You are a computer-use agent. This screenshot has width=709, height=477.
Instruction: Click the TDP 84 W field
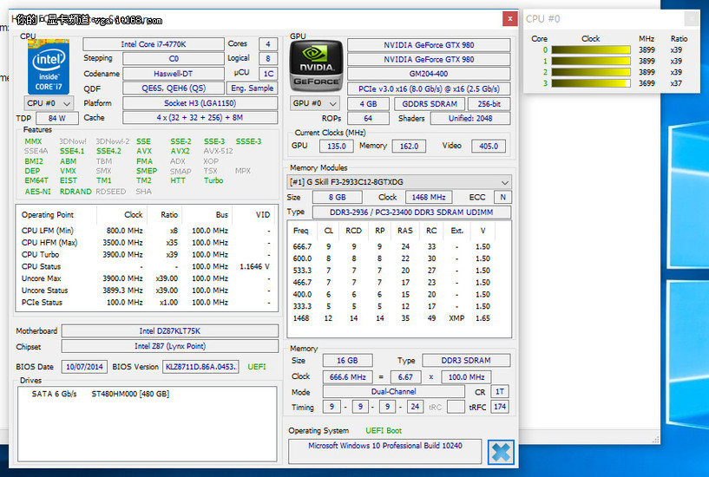coord(56,118)
